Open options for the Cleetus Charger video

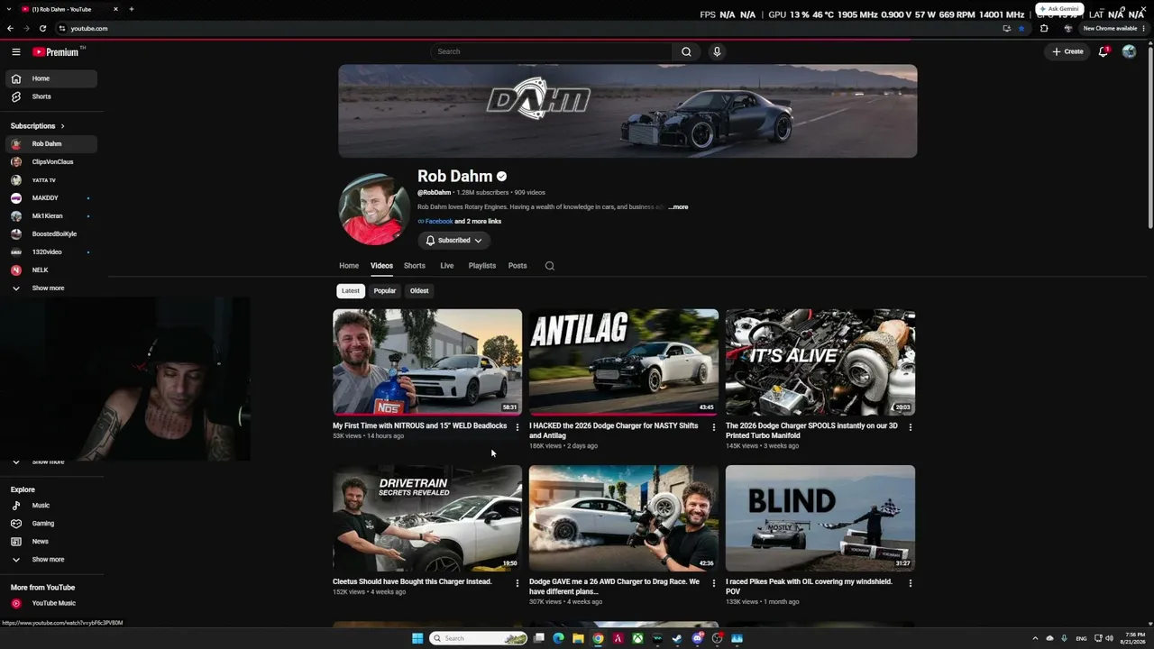[517, 583]
